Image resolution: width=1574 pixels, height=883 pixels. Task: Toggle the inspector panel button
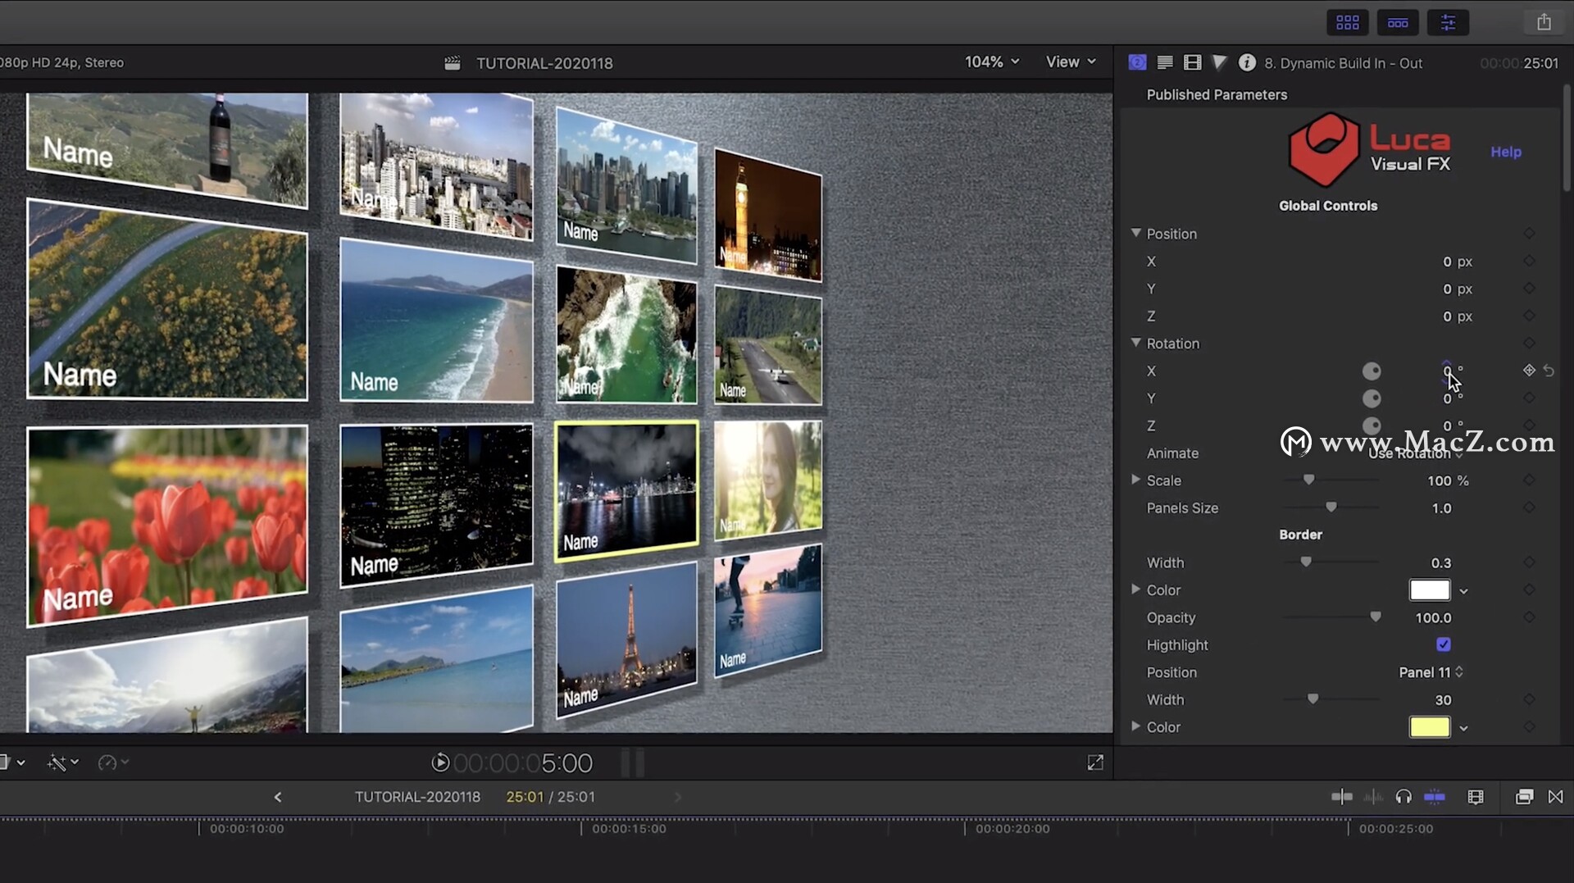click(x=1448, y=23)
